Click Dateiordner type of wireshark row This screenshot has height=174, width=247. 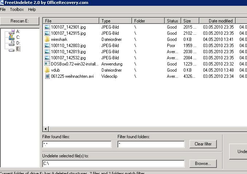point(112,39)
